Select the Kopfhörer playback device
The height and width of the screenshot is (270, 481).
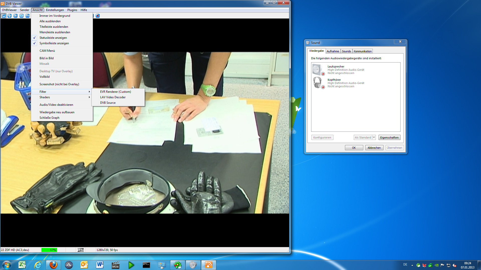pyautogui.click(x=356, y=83)
